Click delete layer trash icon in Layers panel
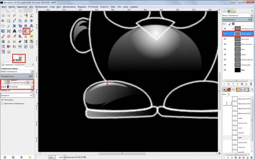Screen dimensions: 255x160 pyautogui.click(x=251, y=84)
